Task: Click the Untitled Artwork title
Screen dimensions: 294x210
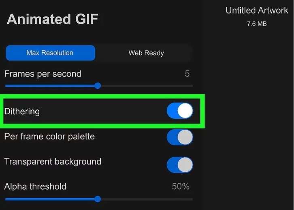Action: click(x=257, y=11)
